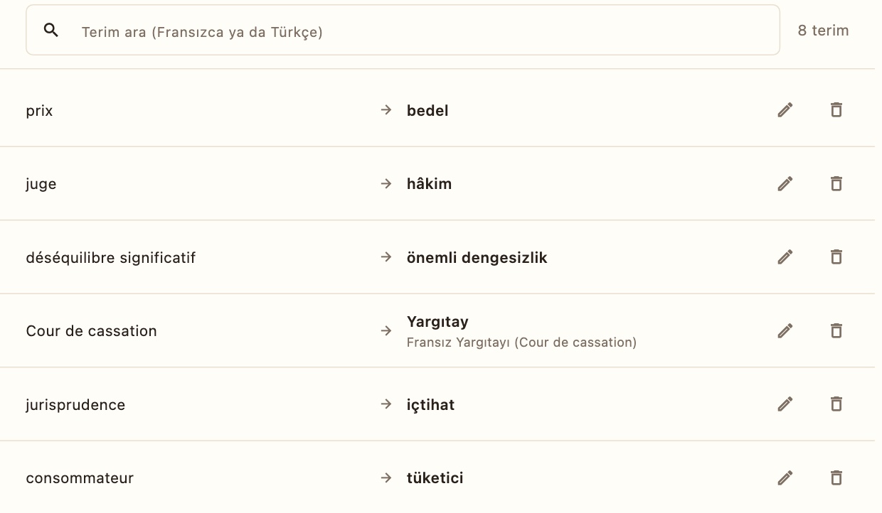Image resolution: width=882 pixels, height=513 pixels.
Task: Delete the 'prix' term entry
Action: (x=836, y=110)
